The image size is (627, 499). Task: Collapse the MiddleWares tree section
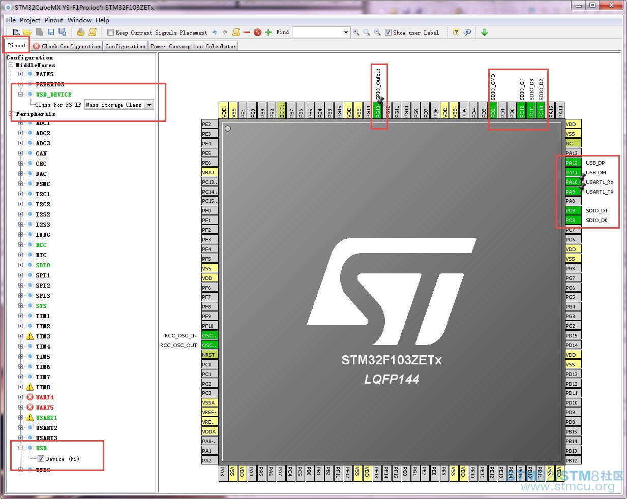(11, 65)
